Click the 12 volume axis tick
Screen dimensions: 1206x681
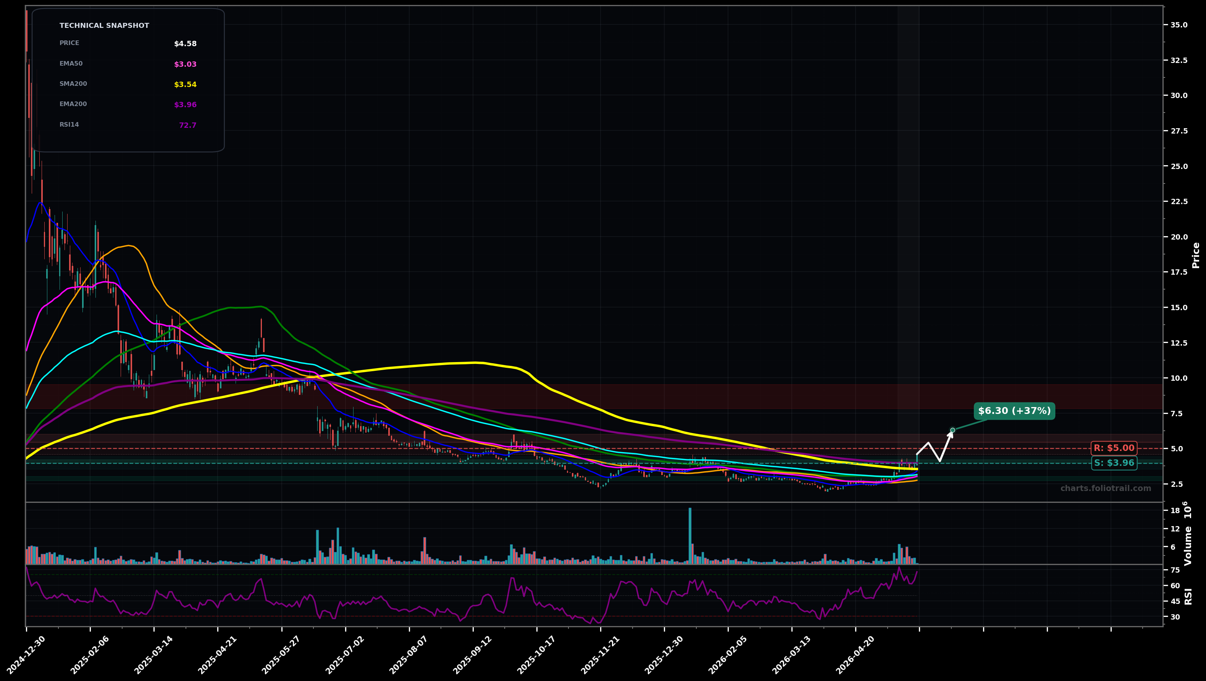pyautogui.click(x=1175, y=529)
